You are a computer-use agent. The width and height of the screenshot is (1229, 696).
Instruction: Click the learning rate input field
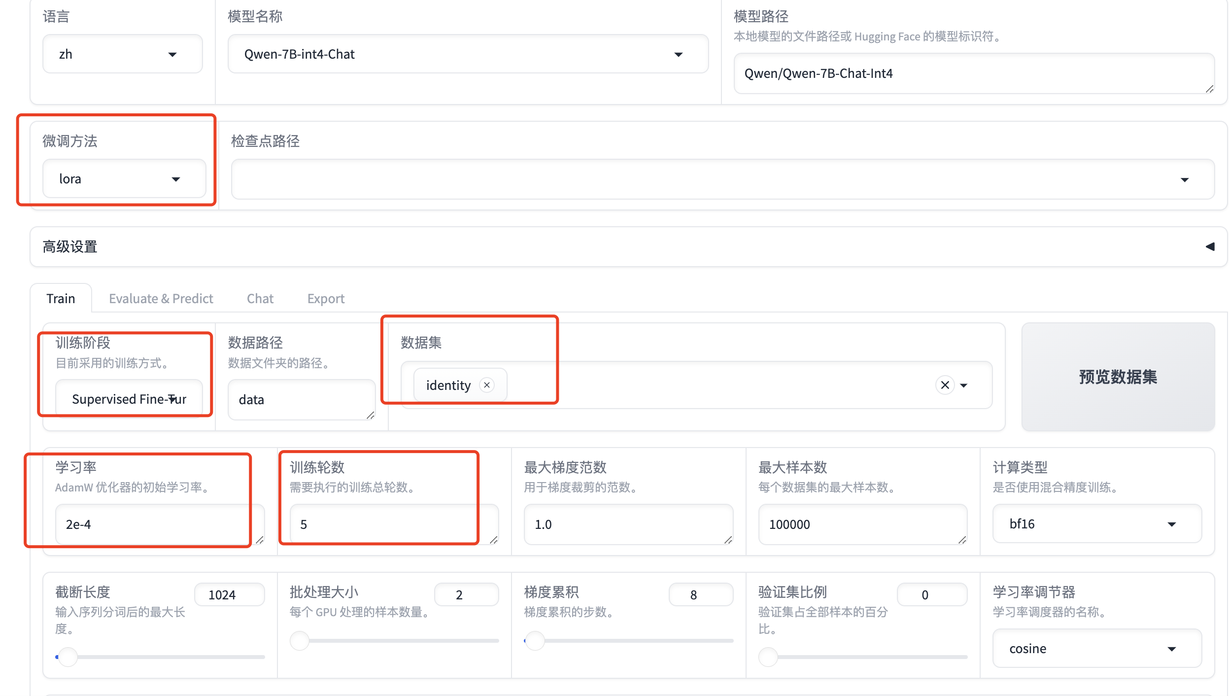(153, 524)
